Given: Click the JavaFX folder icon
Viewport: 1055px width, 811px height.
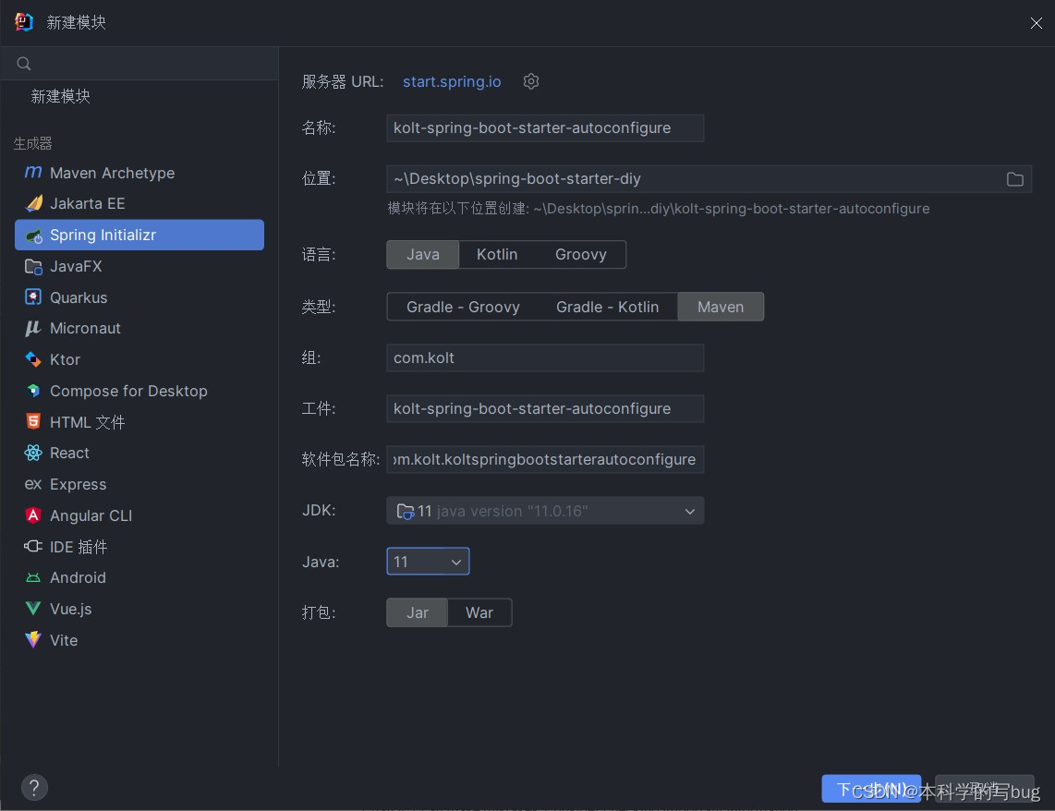Looking at the screenshot, I should 33,266.
